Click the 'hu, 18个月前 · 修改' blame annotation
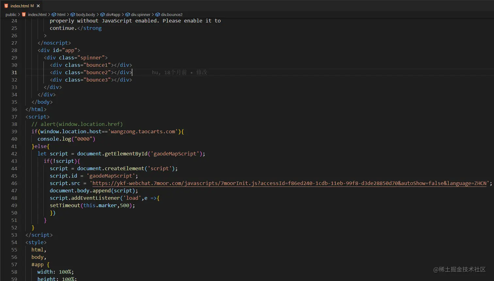 point(179,72)
